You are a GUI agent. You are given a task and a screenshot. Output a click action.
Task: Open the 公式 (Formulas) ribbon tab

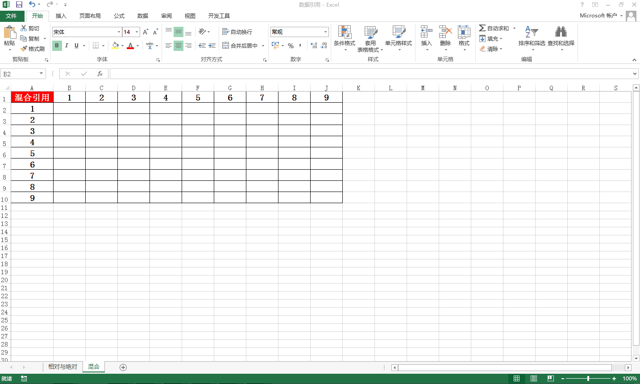119,16
